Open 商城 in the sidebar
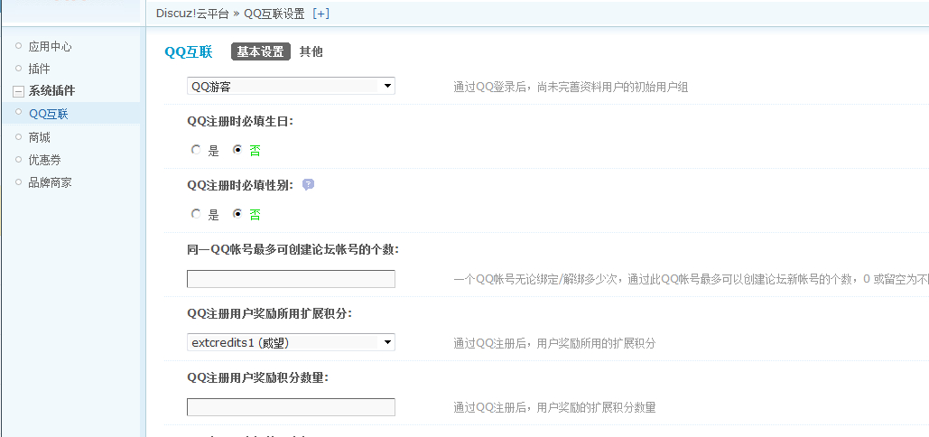This screenshot has height=437, width=929. (x=39, y=137)
